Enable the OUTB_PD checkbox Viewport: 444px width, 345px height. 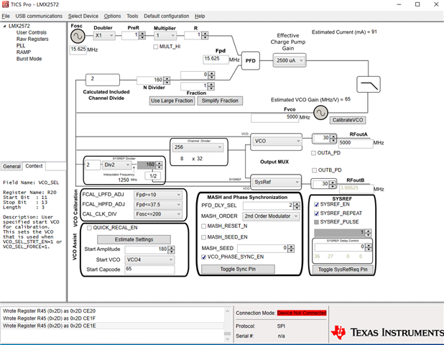pyautogui.click(x=314, y=170)
